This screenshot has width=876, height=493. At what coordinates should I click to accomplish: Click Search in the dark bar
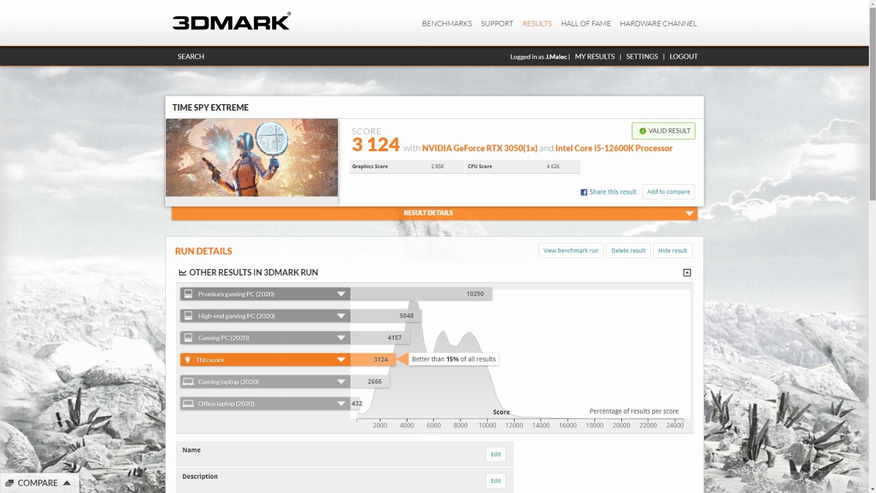[191, 56]
